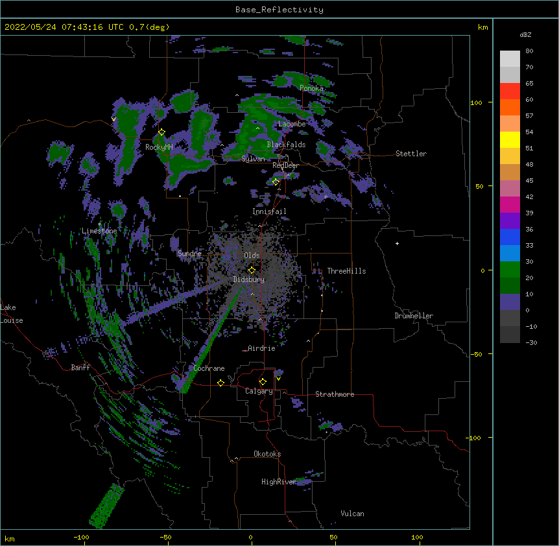Click the Lake Louise label
This screenshot has width=559, height=546.
12,314
